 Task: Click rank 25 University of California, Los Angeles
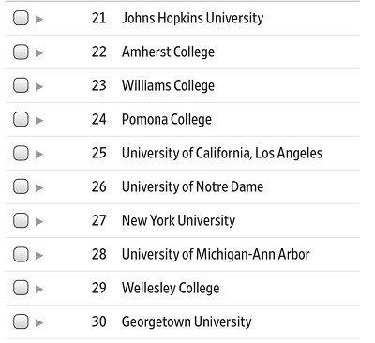222,153
